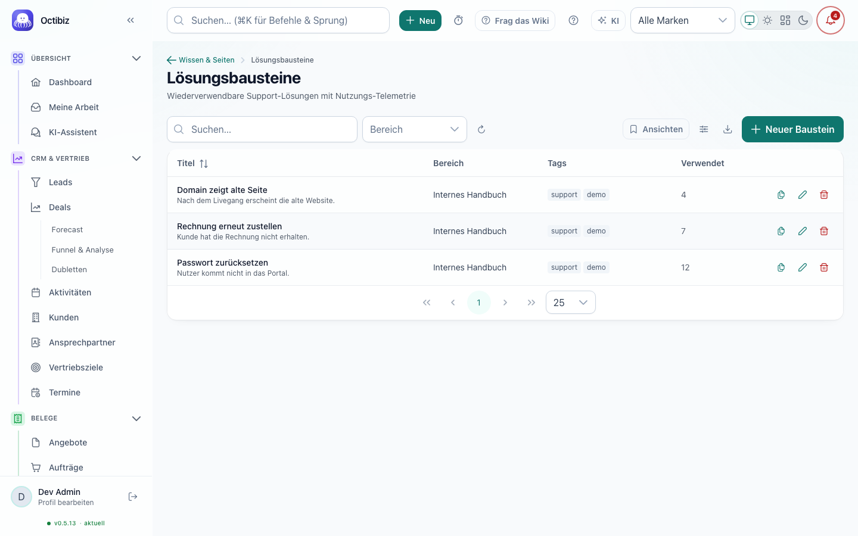The image size is (858, 536).
Task: Go to previous page of the table
Action: [453, 303]
